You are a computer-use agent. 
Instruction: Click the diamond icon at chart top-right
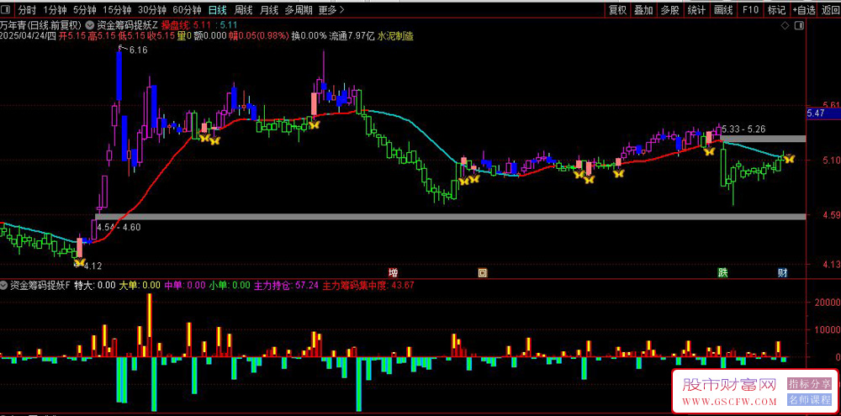[x=785, y=26]
